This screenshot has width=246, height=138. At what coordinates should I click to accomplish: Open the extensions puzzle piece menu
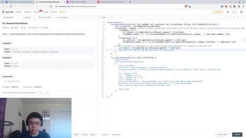tap(234, 7)
